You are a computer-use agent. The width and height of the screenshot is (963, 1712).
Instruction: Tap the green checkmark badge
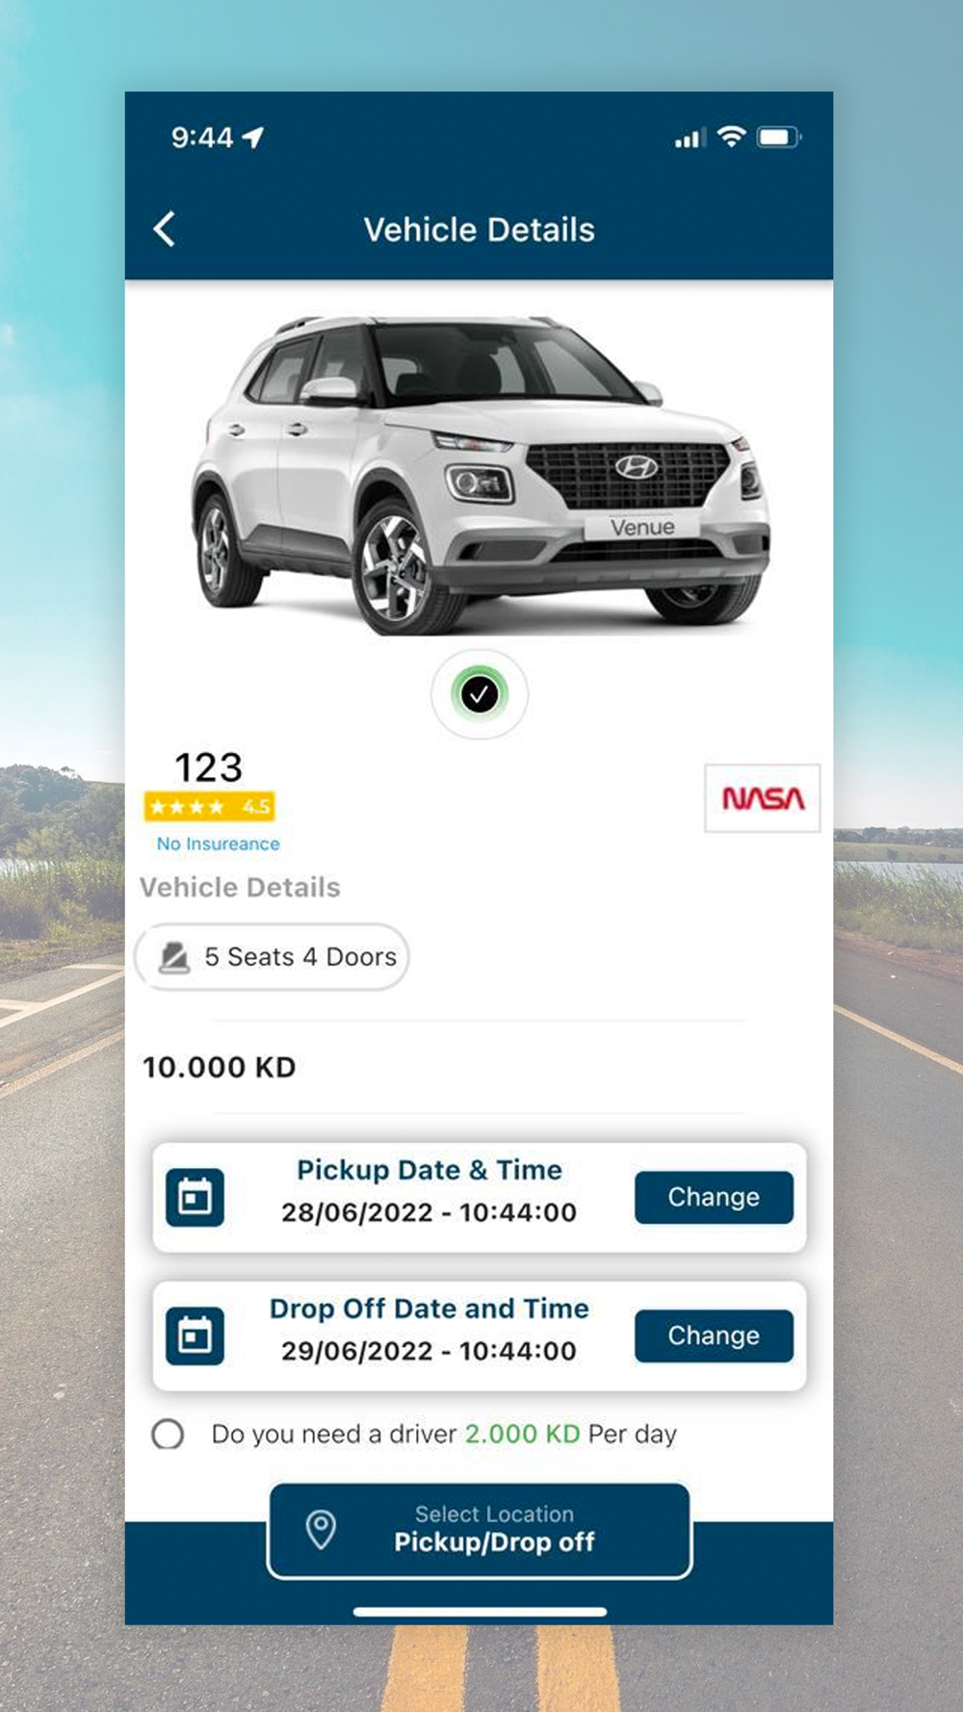pyautogui.click(x=480, y=694)
